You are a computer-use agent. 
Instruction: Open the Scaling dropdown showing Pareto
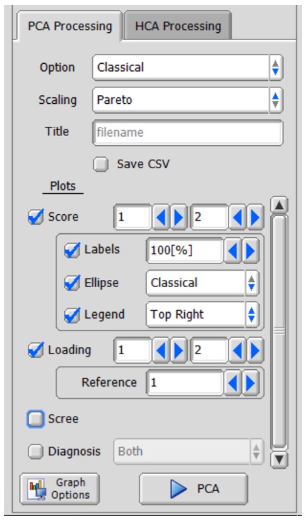coord(188,100)
